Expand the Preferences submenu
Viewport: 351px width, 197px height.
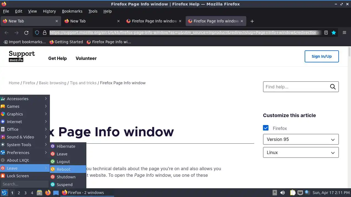coord(25,153)
